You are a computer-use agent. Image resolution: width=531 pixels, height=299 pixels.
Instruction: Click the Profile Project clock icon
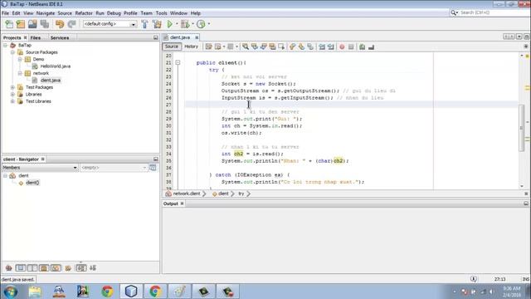[201, 24]
